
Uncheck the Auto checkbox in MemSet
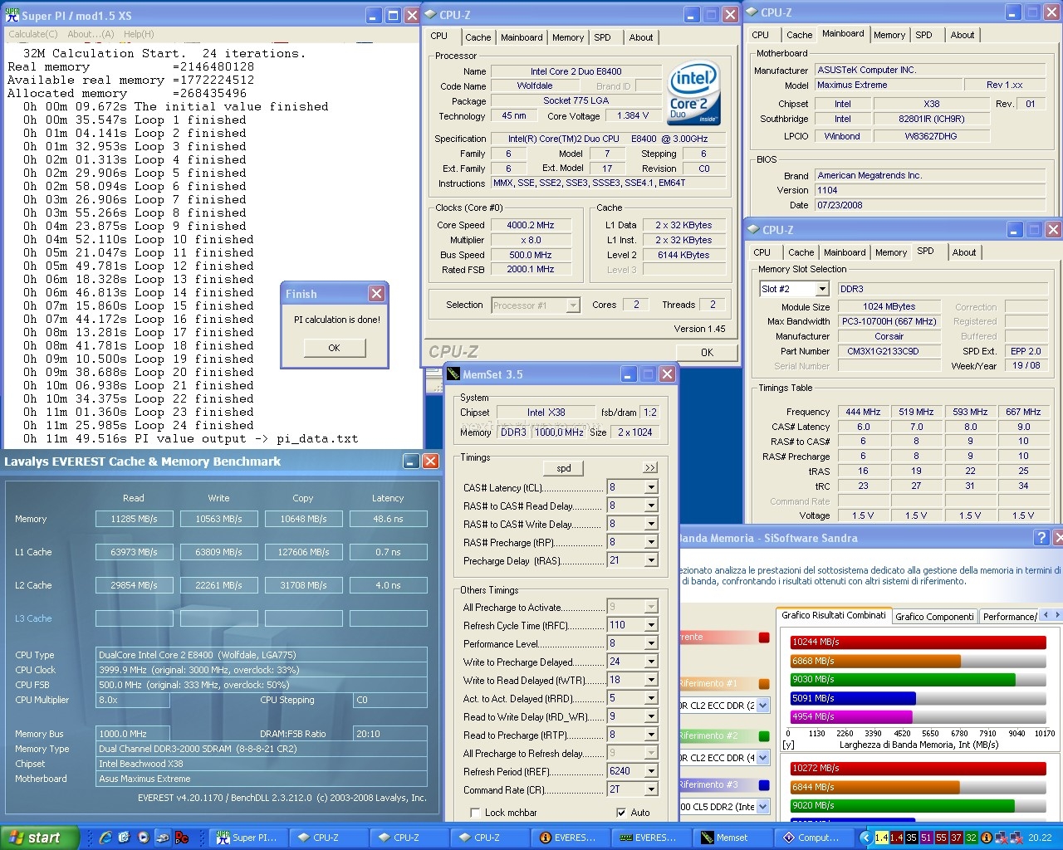click(621, 813)
